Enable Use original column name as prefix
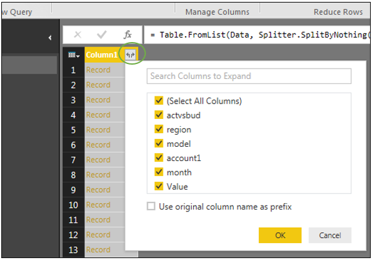Screen dimensions: 372x260 coord(151,206)
